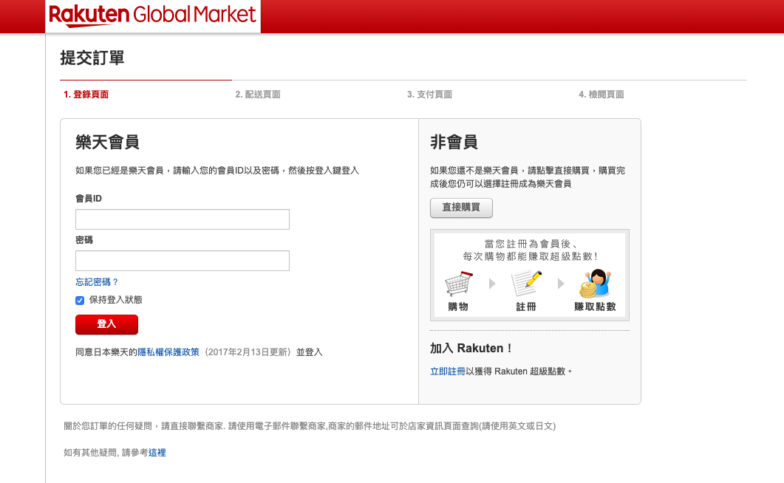
Task: Open the 隱私權保護政策 link
Action: [x=168, y=352]
